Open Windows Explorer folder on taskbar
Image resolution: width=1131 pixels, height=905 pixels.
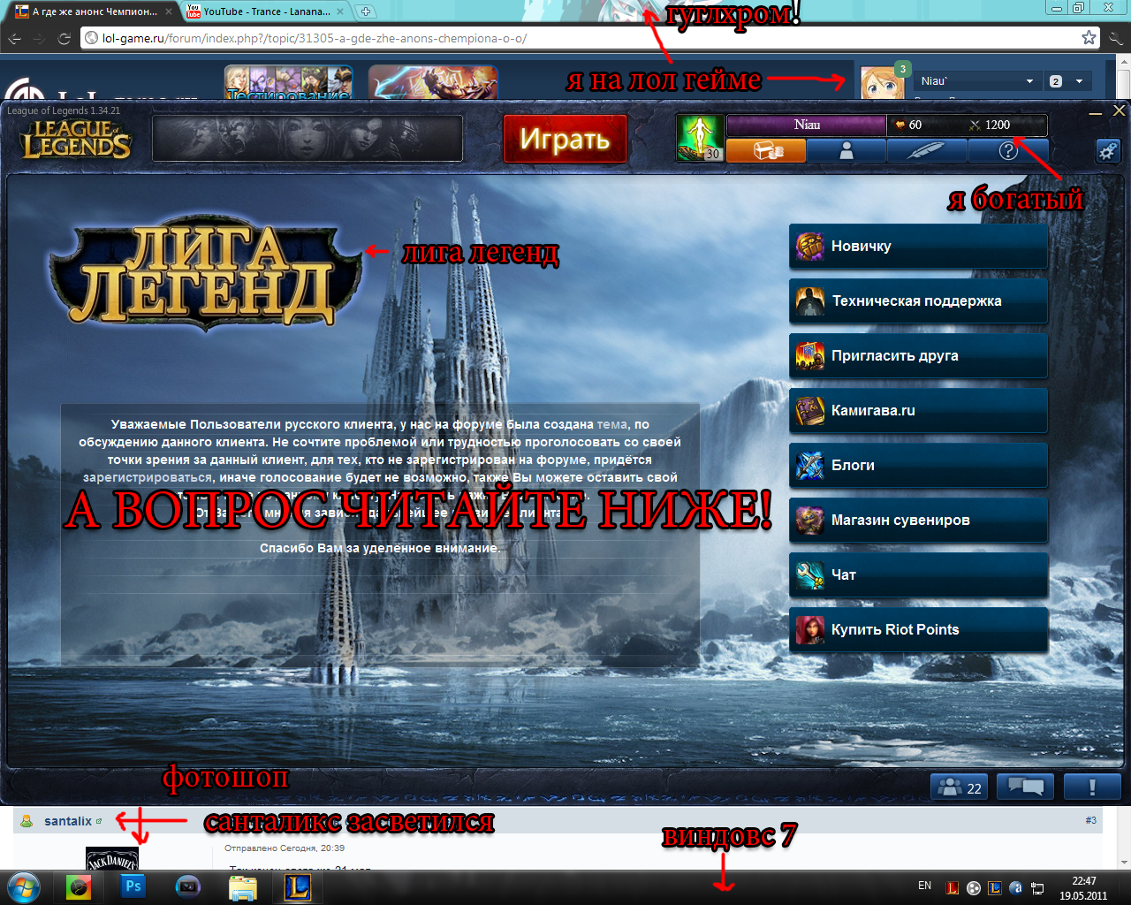[243, 886]
